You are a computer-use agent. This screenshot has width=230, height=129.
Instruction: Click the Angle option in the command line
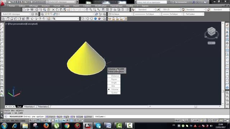tap(66, 117)
